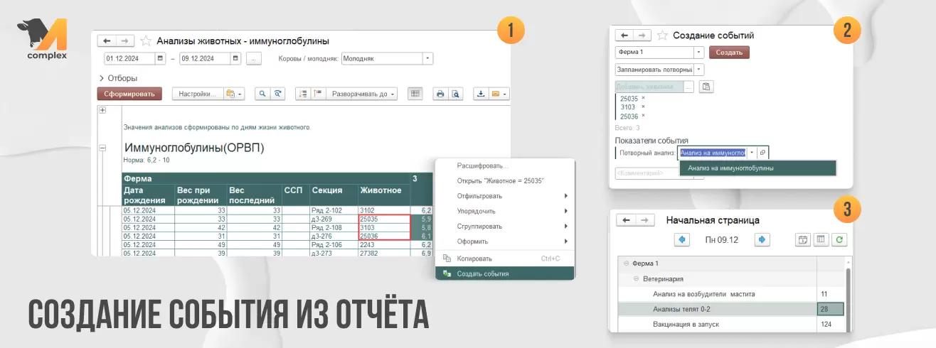The width and height of the screenshot is (936, 348).
Task: Go back in the Создание событий window
Action: [x=624, y=36]
